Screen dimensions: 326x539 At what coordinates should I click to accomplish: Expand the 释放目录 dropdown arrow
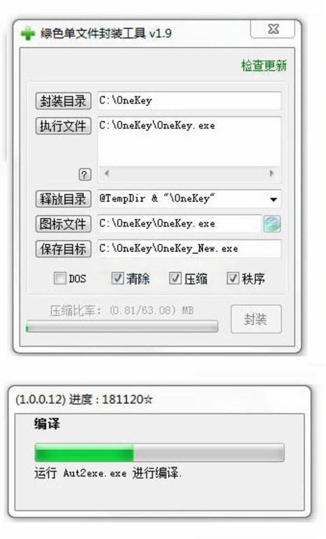click(274, 199)
